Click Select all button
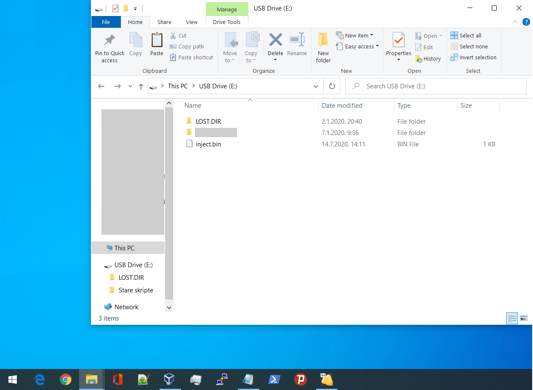The height and width of the screenshot is (390, 533). tap(466, 36)
